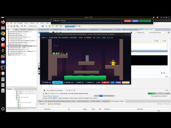171x128 pixels.
Task: Open aba_playback.java dropdown left of Send
Action: pyautogui.click(x=56, y=90)
